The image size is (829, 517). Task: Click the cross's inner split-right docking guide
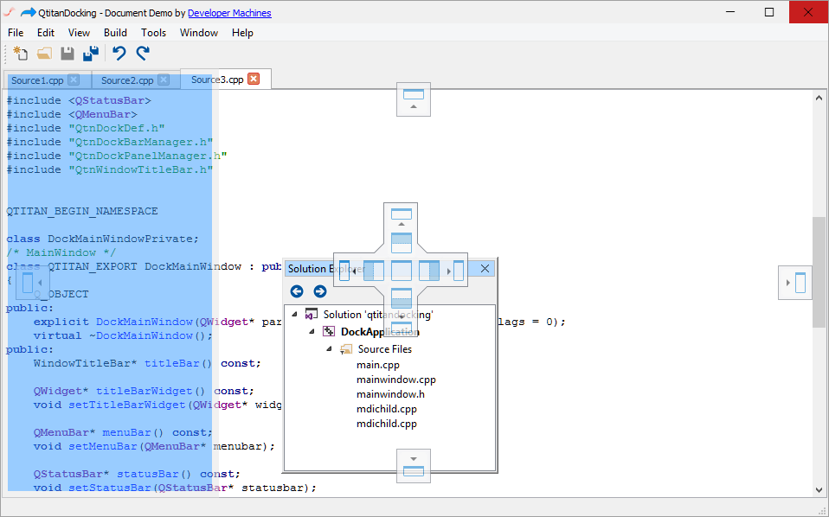[x=428, y=271]
